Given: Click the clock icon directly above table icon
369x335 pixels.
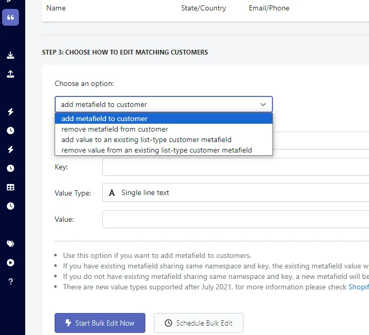Looking at the screenshot, I should pyautogui.click(x=10, y=168).
